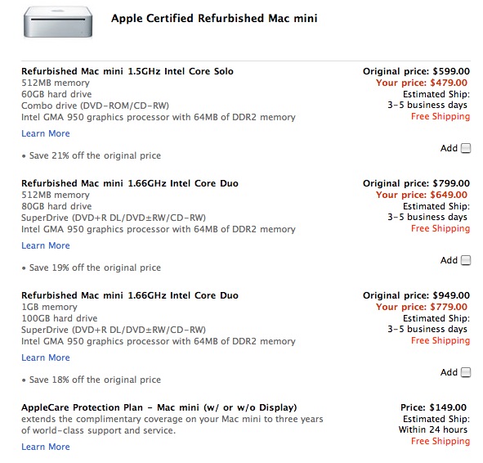Image resolution: width=483 pixels, height=463 pixels.
Task: Click Apple Certified Refurbished Mac mini heading
Action: 214,19
